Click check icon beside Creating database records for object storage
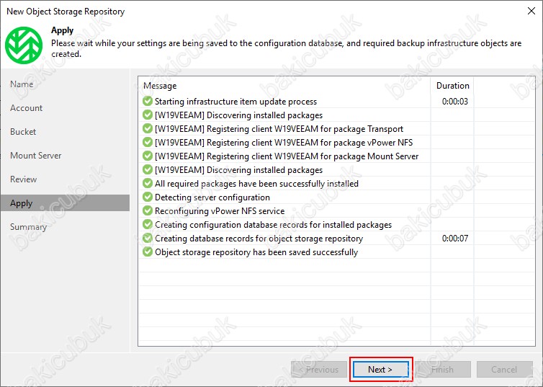The width and height of the screenshot is (543, 387). [148, 238]
